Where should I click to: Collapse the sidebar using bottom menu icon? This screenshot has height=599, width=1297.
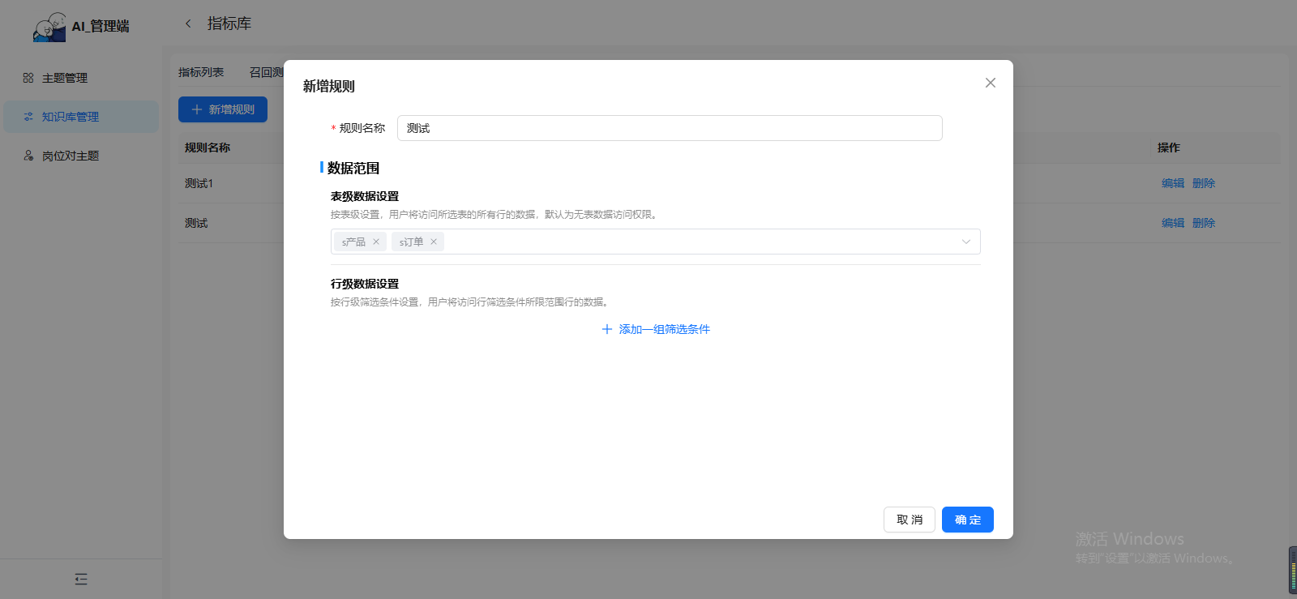point(81,579)
